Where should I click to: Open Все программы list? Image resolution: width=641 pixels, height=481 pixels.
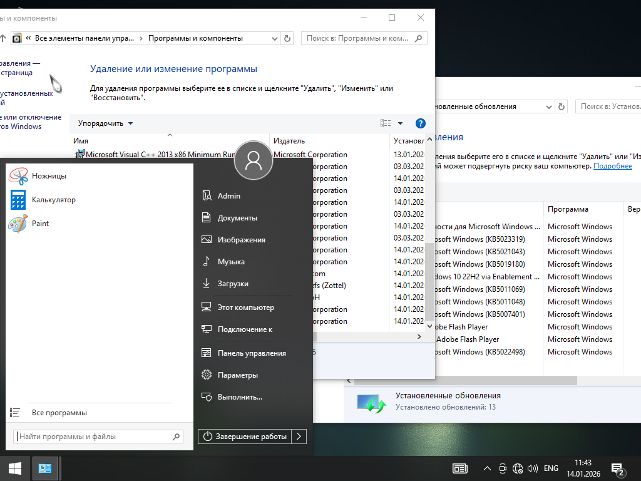click(x=59, y=413)
